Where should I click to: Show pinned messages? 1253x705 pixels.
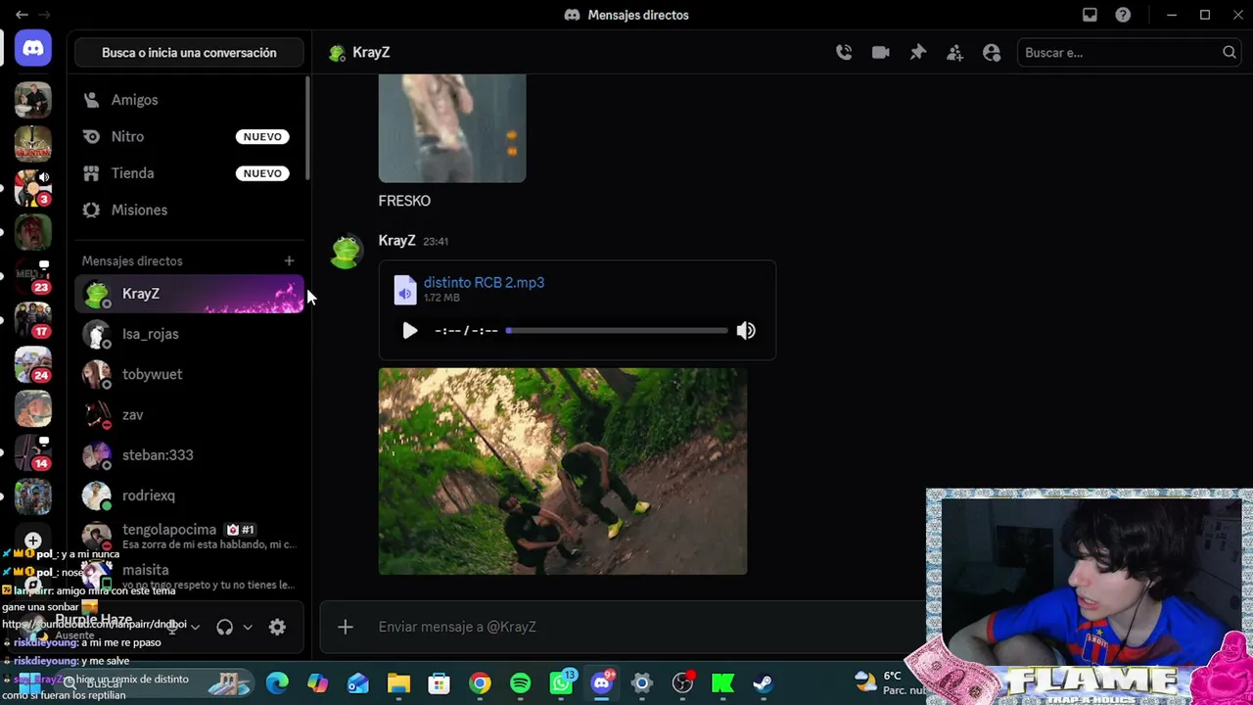[918, 53]
